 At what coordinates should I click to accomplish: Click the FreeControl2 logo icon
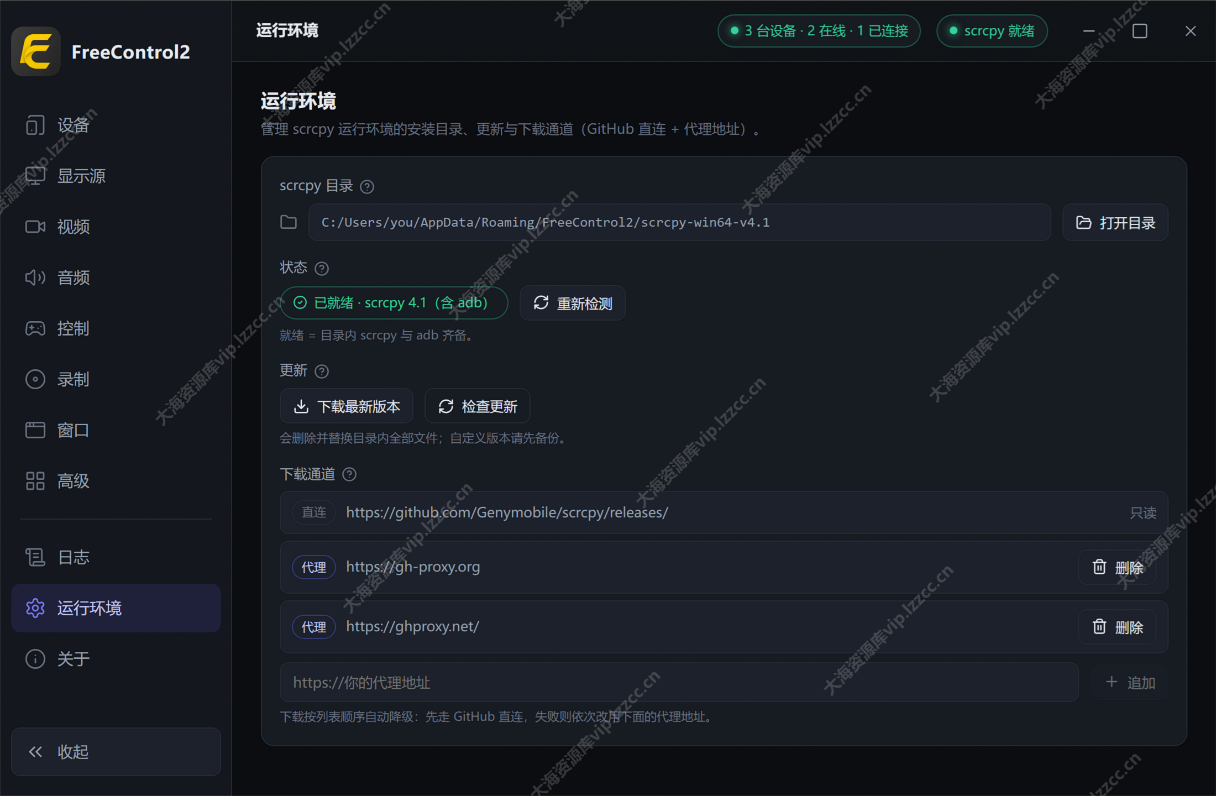coord(36,51)
